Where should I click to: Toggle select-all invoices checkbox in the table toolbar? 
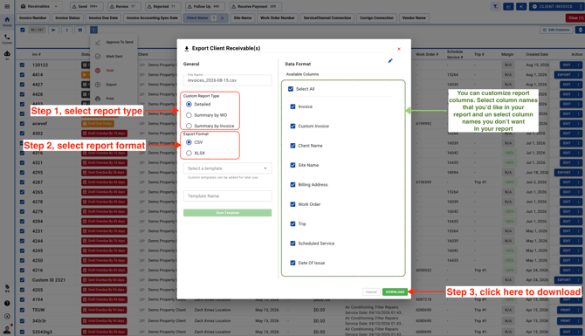pos(23,30)
